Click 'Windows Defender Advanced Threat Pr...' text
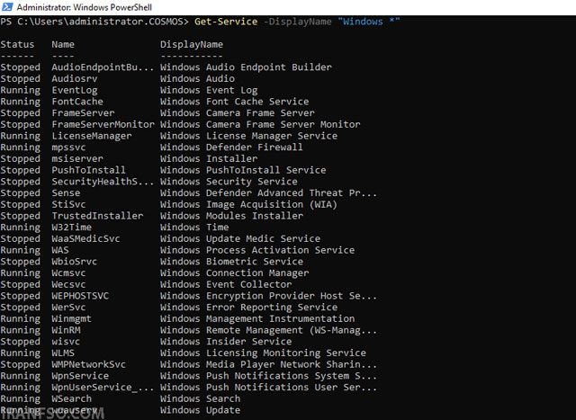The image size is (576, 420). [269, 193]
